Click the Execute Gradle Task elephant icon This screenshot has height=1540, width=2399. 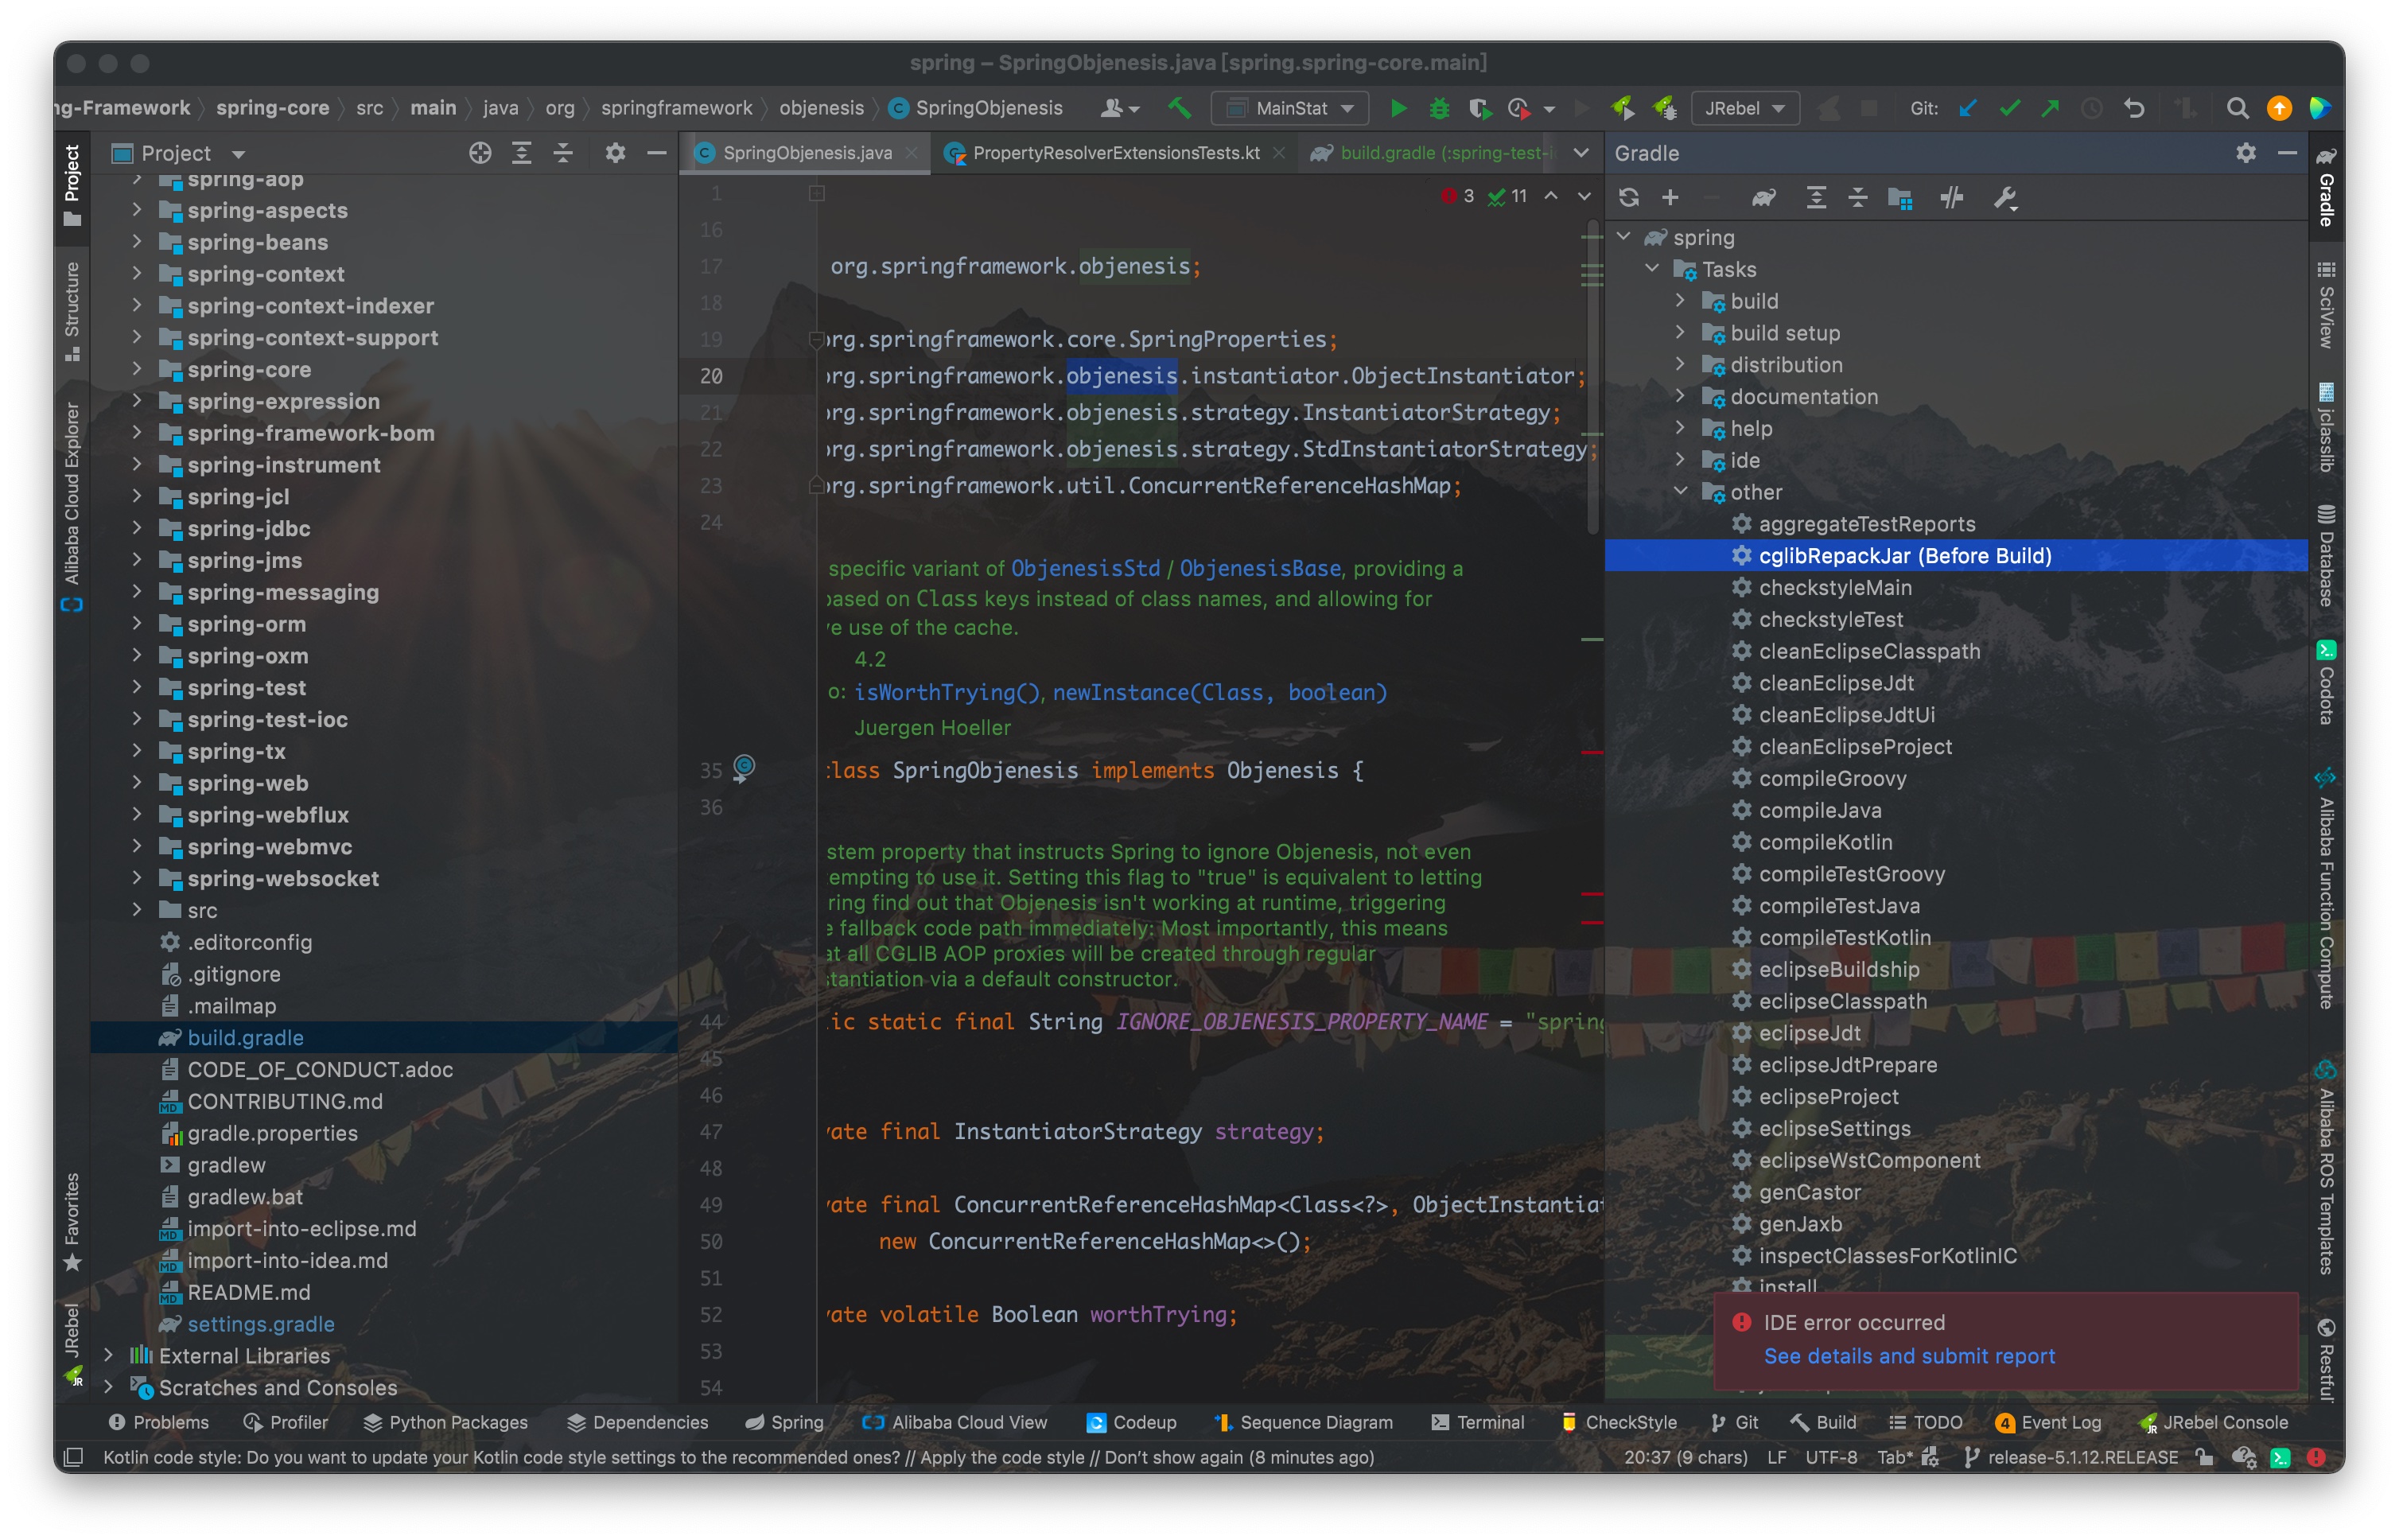1763,197
